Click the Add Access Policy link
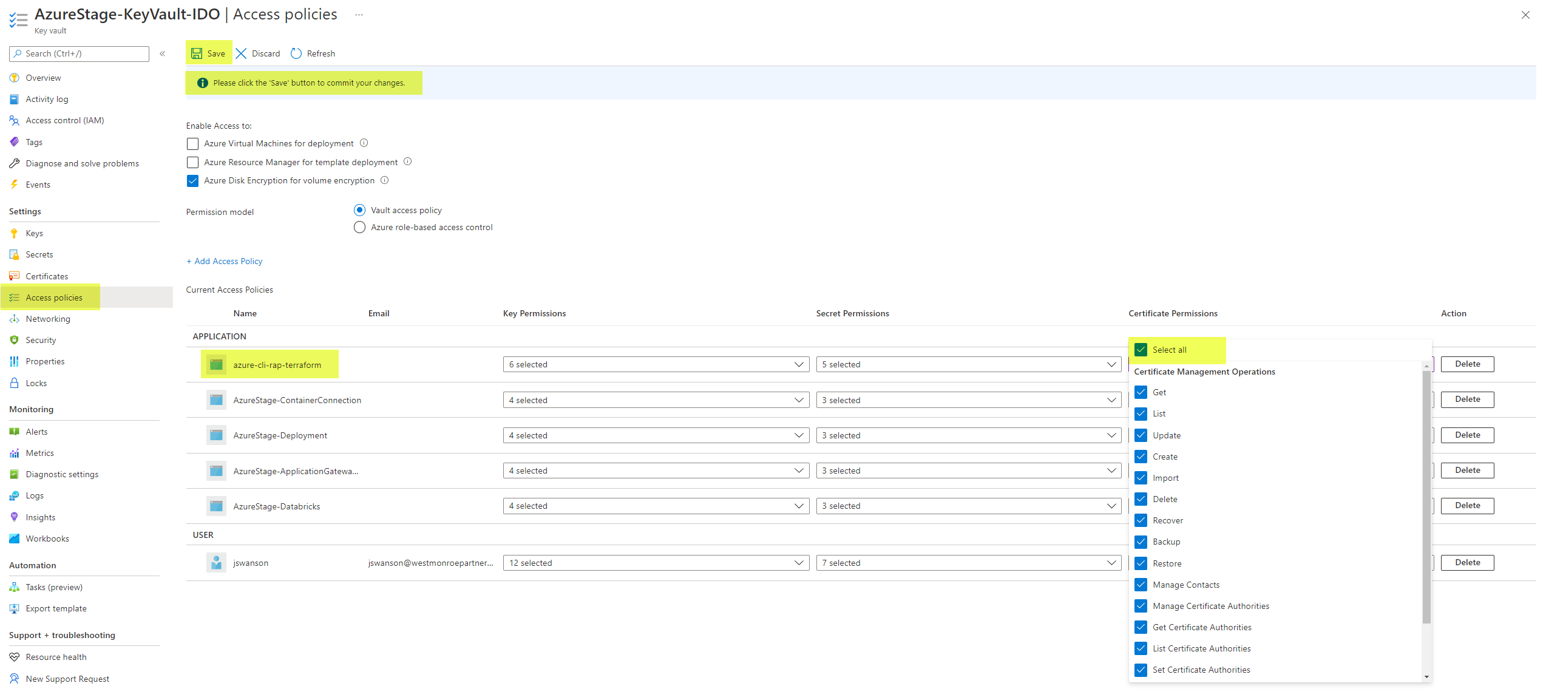This screenshot has height=700, width=1546. tap(225, 261)
